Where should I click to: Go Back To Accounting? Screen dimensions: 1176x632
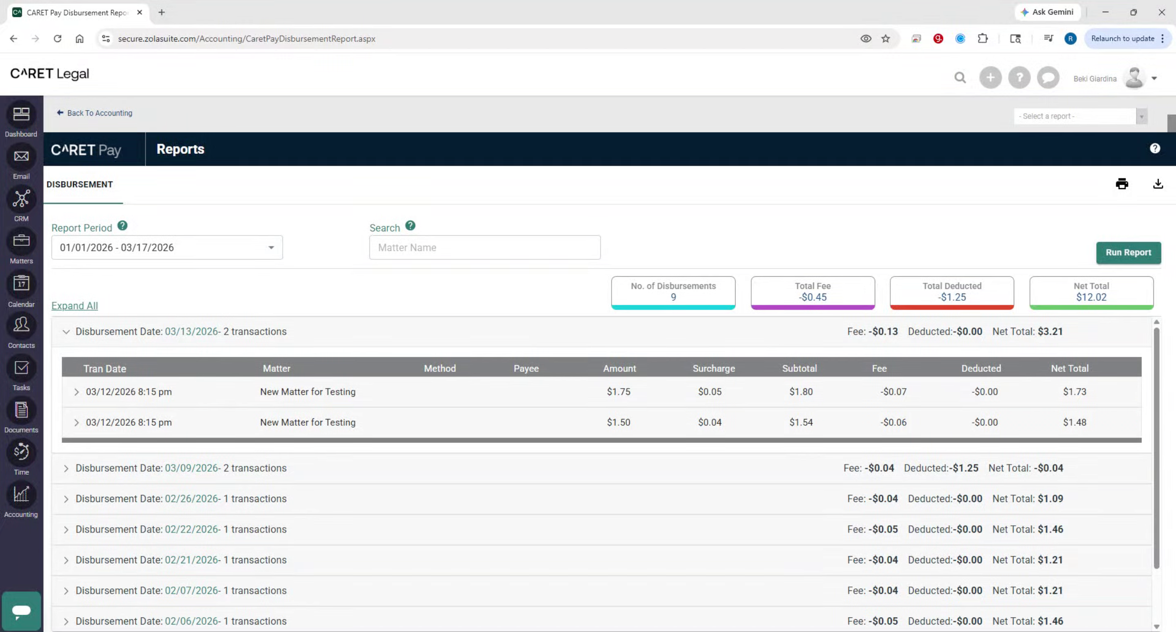pyautogui.click(x=95, y=113)
